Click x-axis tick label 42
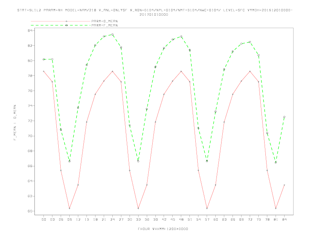 pos(164,219)
